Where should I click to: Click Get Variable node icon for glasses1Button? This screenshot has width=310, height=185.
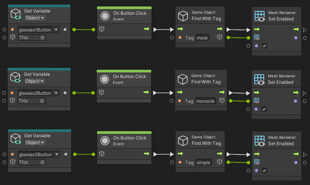pyautogui.click(x=16, y=14)
